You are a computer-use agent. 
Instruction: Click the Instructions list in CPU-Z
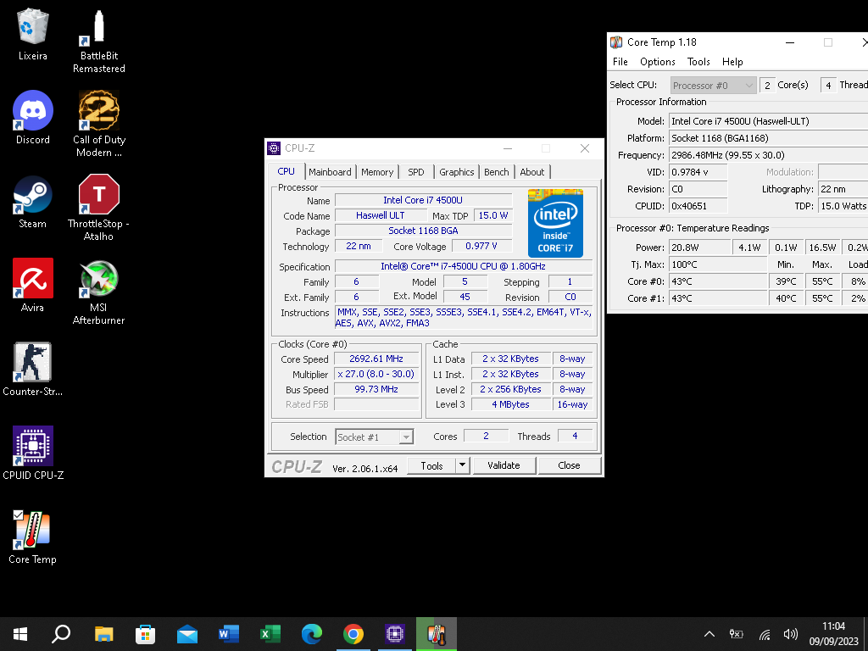point(464,318)
